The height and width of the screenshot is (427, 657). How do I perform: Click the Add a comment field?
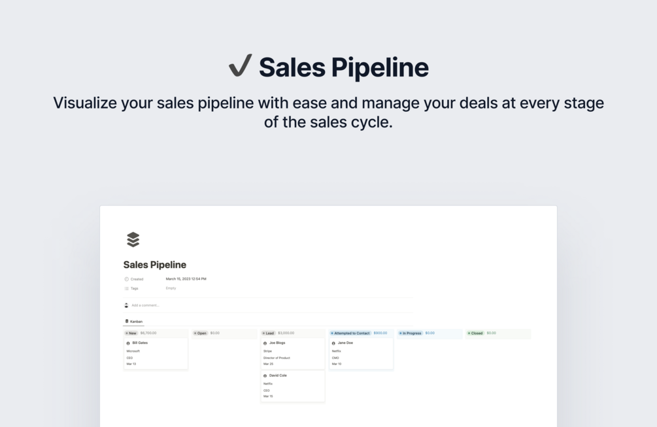coord(146,305)
